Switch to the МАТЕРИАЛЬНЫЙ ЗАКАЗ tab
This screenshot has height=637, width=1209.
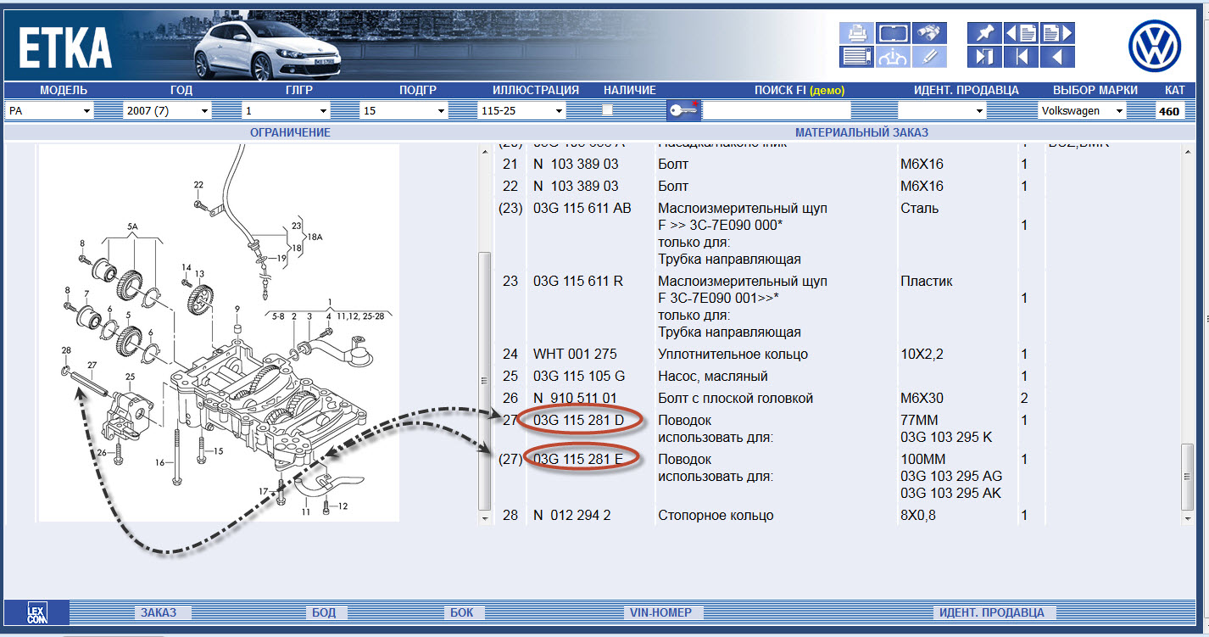[x=861, y=132]
